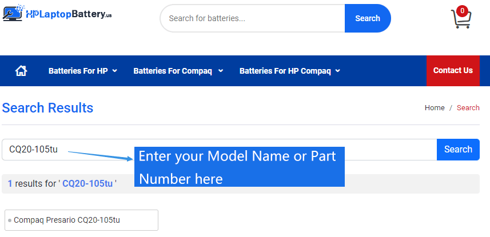Open the shopping cart icon
Image resolution: width=490 pixels, height=237 pixels.
coord(460,21)
